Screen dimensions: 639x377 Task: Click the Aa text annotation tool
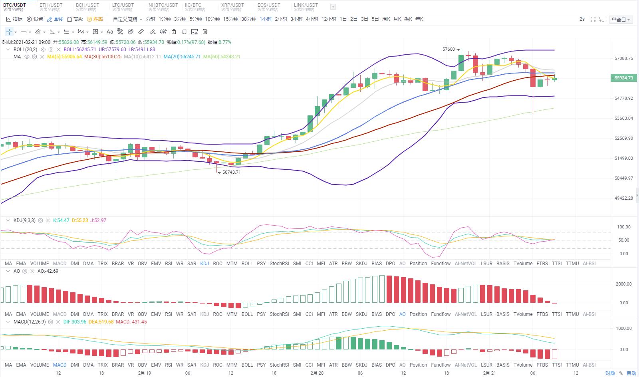pos(110,32)
